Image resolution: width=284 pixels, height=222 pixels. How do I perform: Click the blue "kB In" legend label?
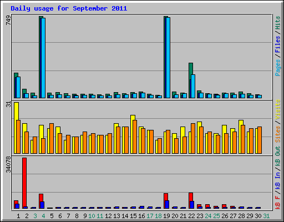pyautogui.click(x=277, y=181)
